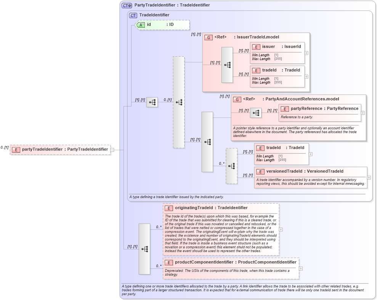Click the PartyTradeIdentifier : TradeIdentifier type title
The image size is (377, 300).
point(172,5)
